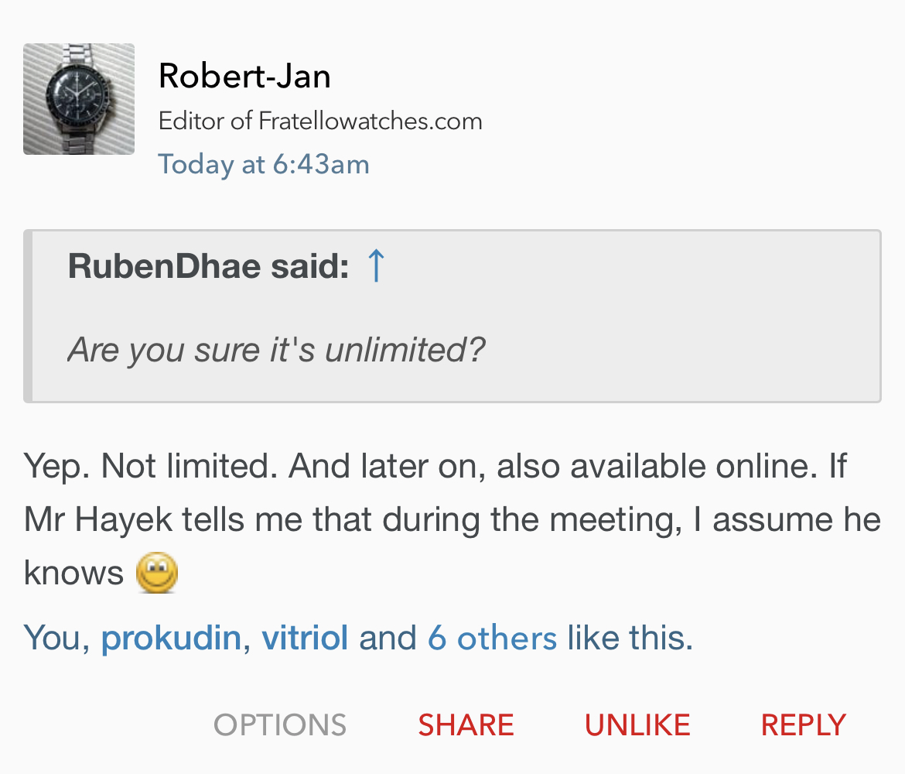This screenshot has width=905, height=774.
Task: Open vitriol's profile from the likes list
Action: click(305, 638)
